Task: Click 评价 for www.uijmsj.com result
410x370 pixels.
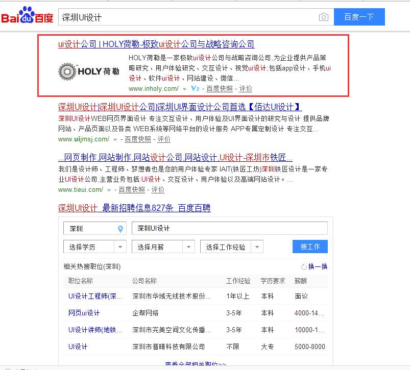Action: (164, 139)
